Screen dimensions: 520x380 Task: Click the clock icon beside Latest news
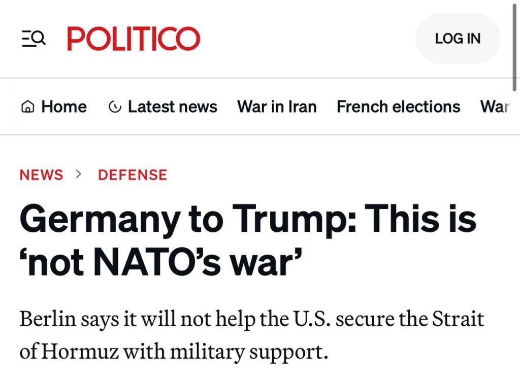coord(115,107)
